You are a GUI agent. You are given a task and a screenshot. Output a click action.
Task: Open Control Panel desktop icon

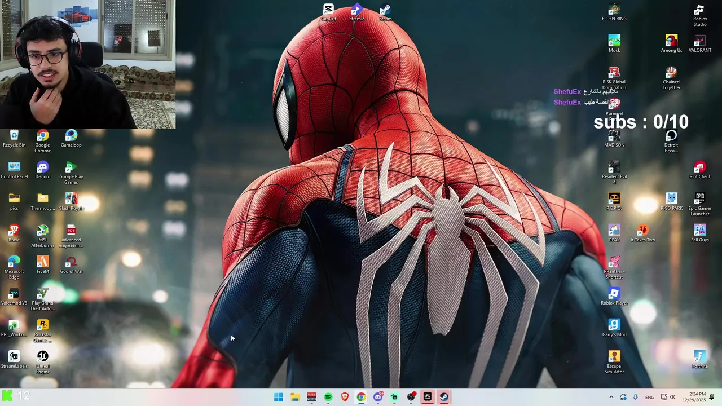(x=14, y=170)
